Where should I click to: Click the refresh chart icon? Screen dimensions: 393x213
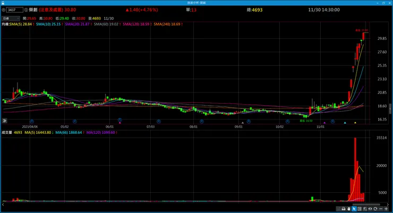click(375, 209)
